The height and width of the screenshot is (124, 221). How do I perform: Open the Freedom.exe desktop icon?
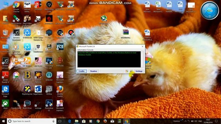(x=16, y=104)
